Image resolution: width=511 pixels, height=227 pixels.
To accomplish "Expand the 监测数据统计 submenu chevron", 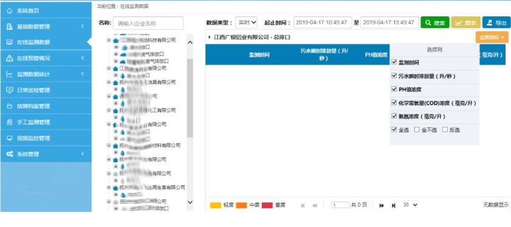I will point(83,74).
